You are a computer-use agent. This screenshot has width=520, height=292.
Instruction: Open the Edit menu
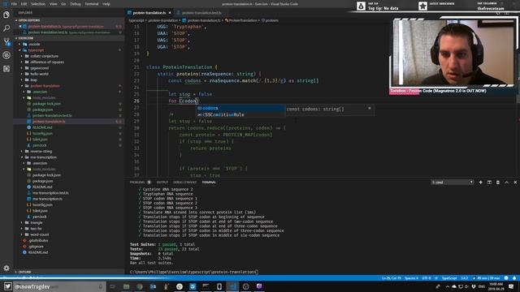(24, 4)
